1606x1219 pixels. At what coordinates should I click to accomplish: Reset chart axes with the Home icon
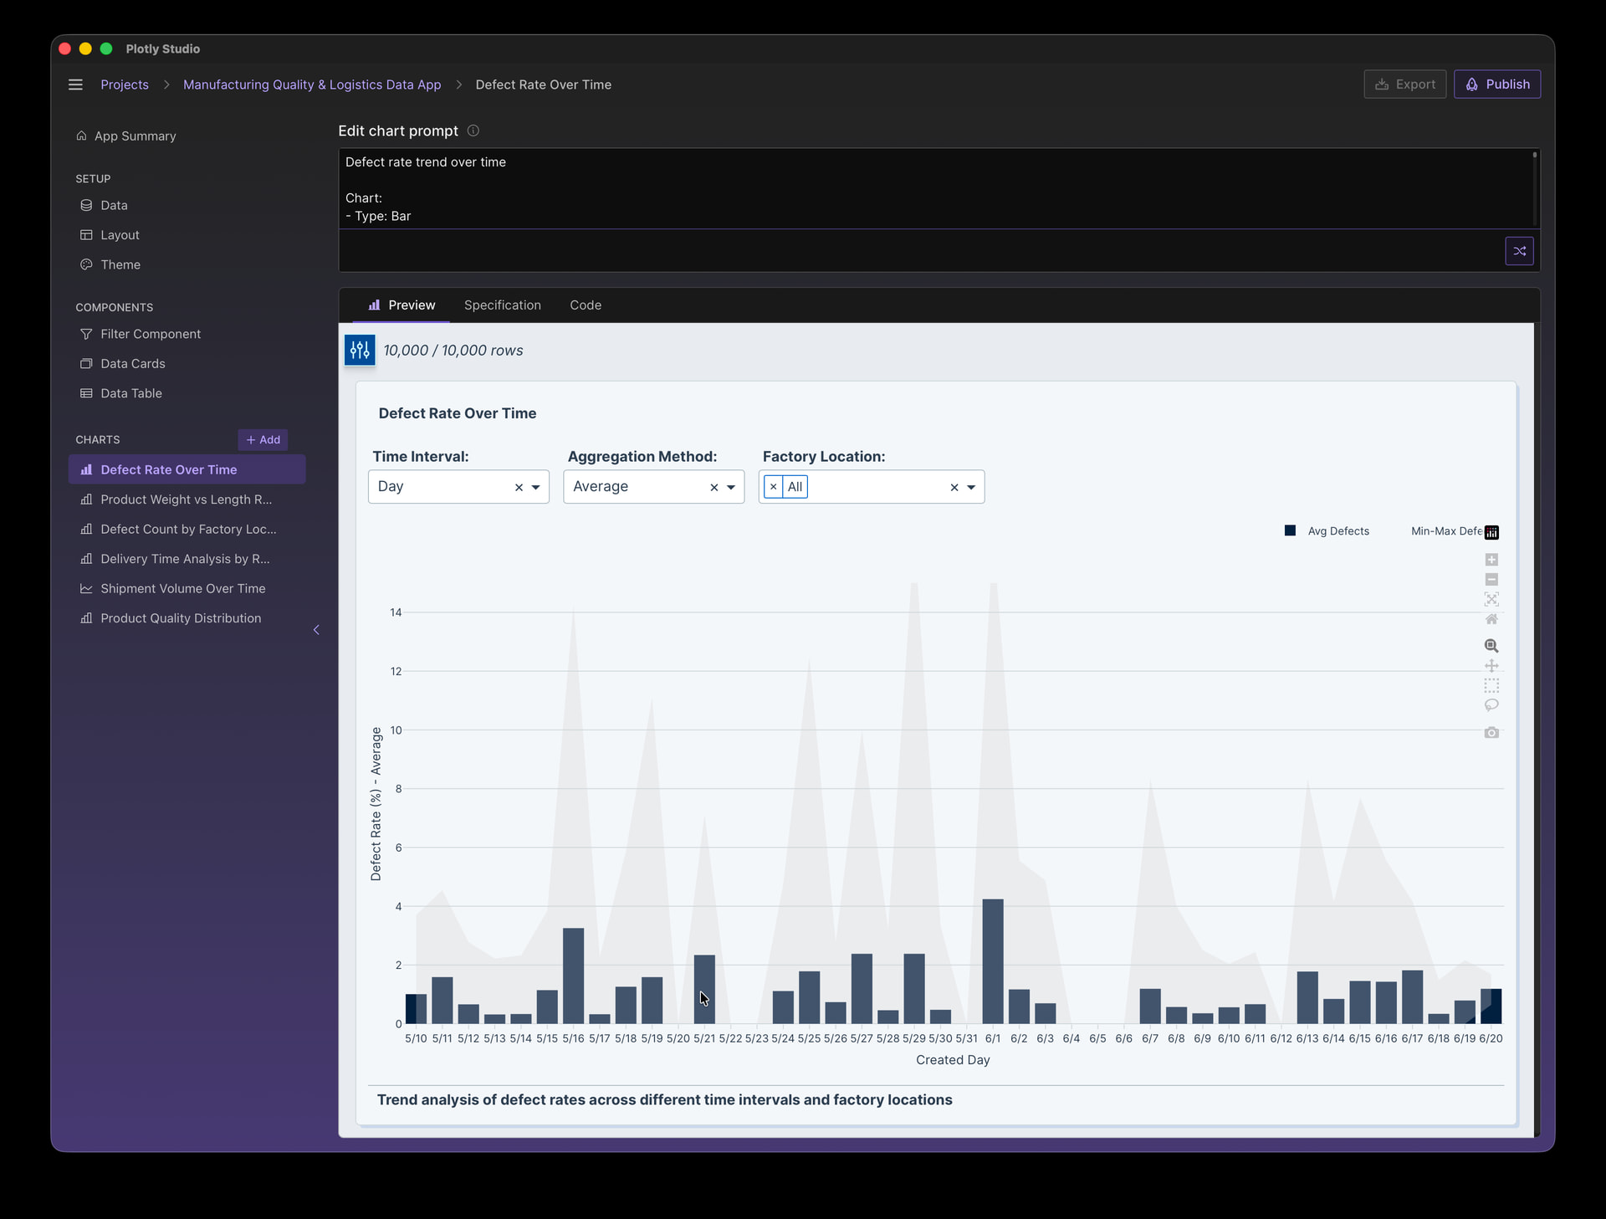point(1491,619)
